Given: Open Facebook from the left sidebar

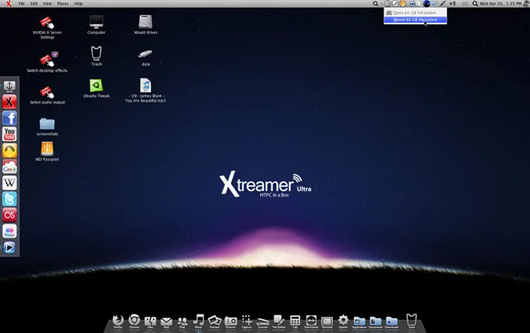Looking at the screenshot, I should 9,118.
